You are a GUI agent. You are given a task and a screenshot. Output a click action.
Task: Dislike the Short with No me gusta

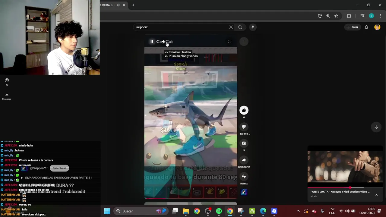pos(244,127)
